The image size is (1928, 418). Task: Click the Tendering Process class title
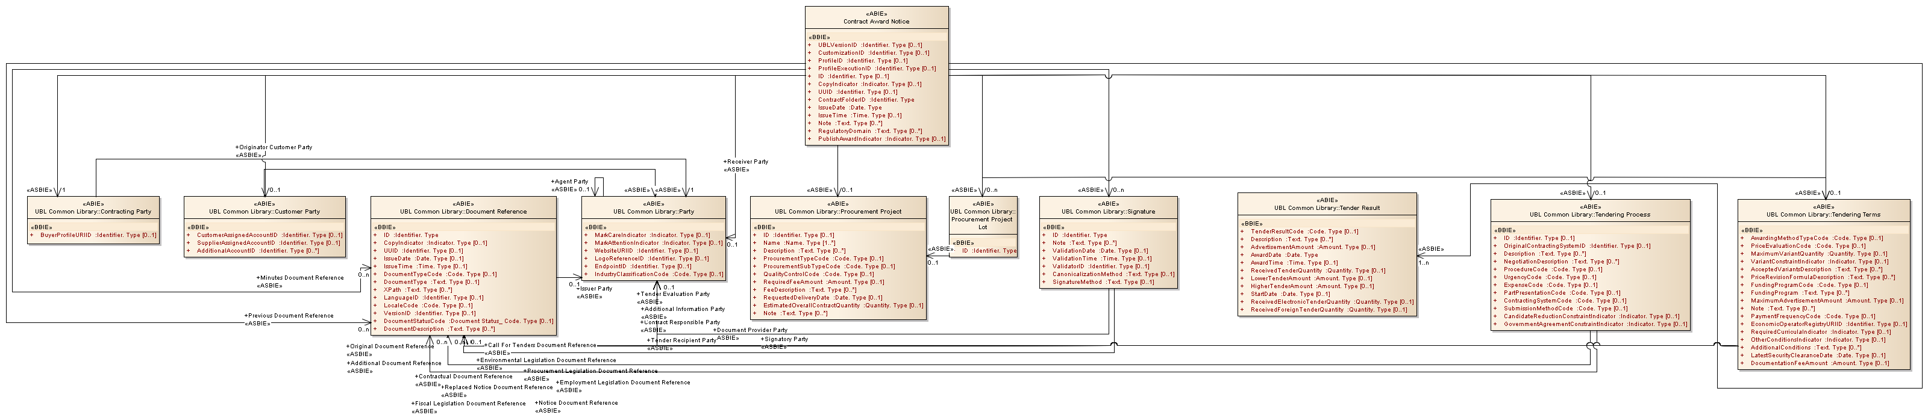[x=1590, y=215]
